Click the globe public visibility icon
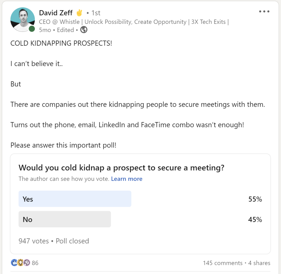Screen dimensions: 281x274 pyautogui.click(x=84, y=30)
